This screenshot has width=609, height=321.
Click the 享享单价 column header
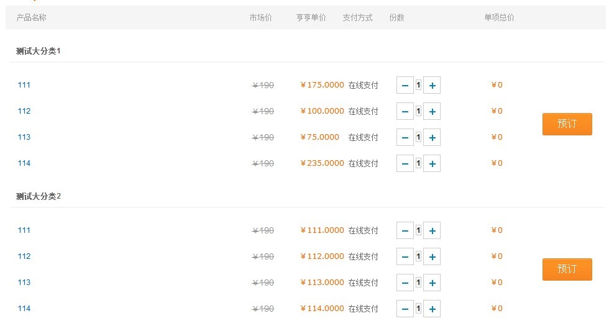pyautogui.click(x=311, y=17)
